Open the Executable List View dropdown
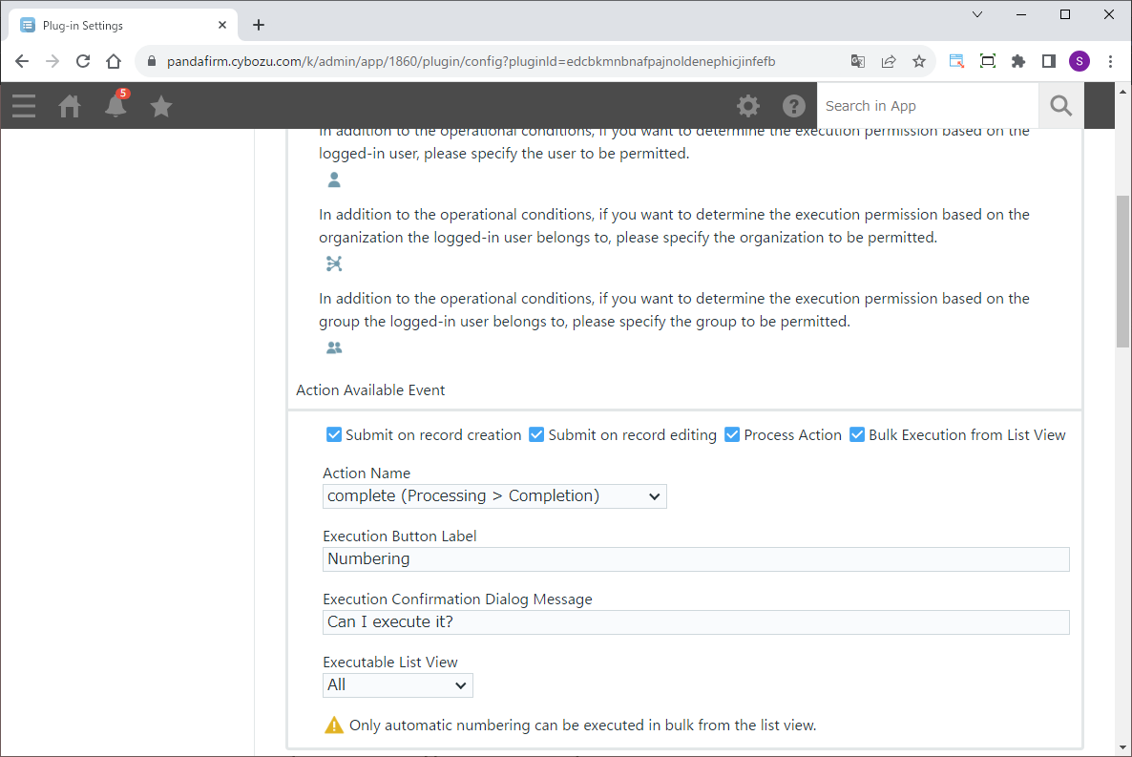The height and width of the screenshot is (757, 1132). point(397,685)
